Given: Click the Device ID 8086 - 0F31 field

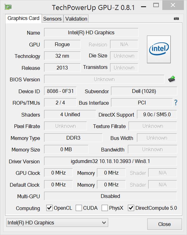Looking at the screenshot, I should pos(60,91).
